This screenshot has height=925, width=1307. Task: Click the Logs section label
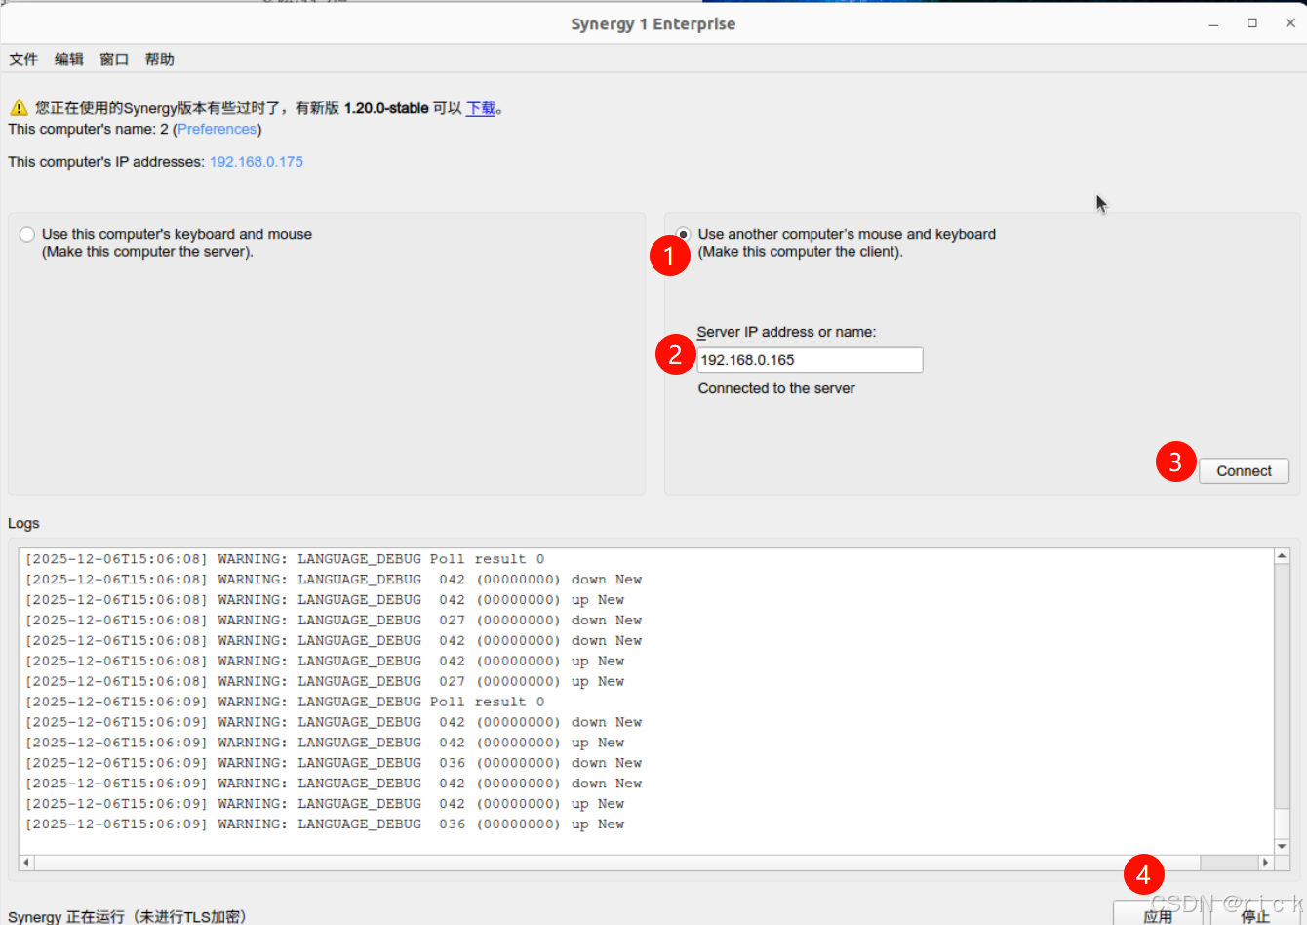(x=23, y=524)
